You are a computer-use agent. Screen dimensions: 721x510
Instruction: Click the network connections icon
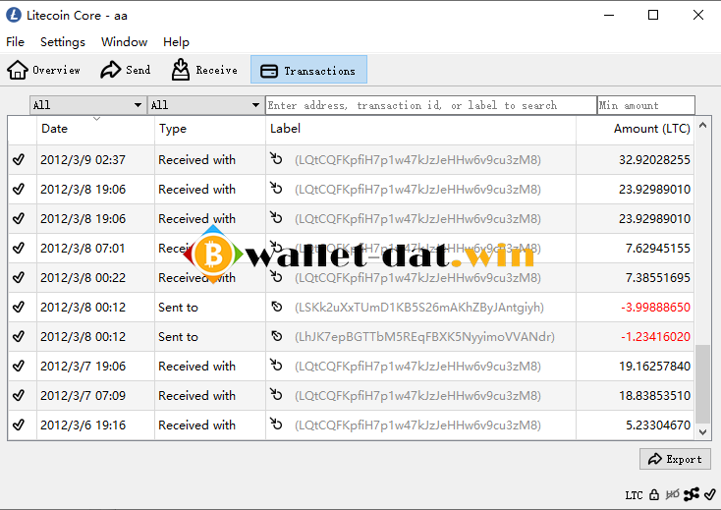[692, 494]
